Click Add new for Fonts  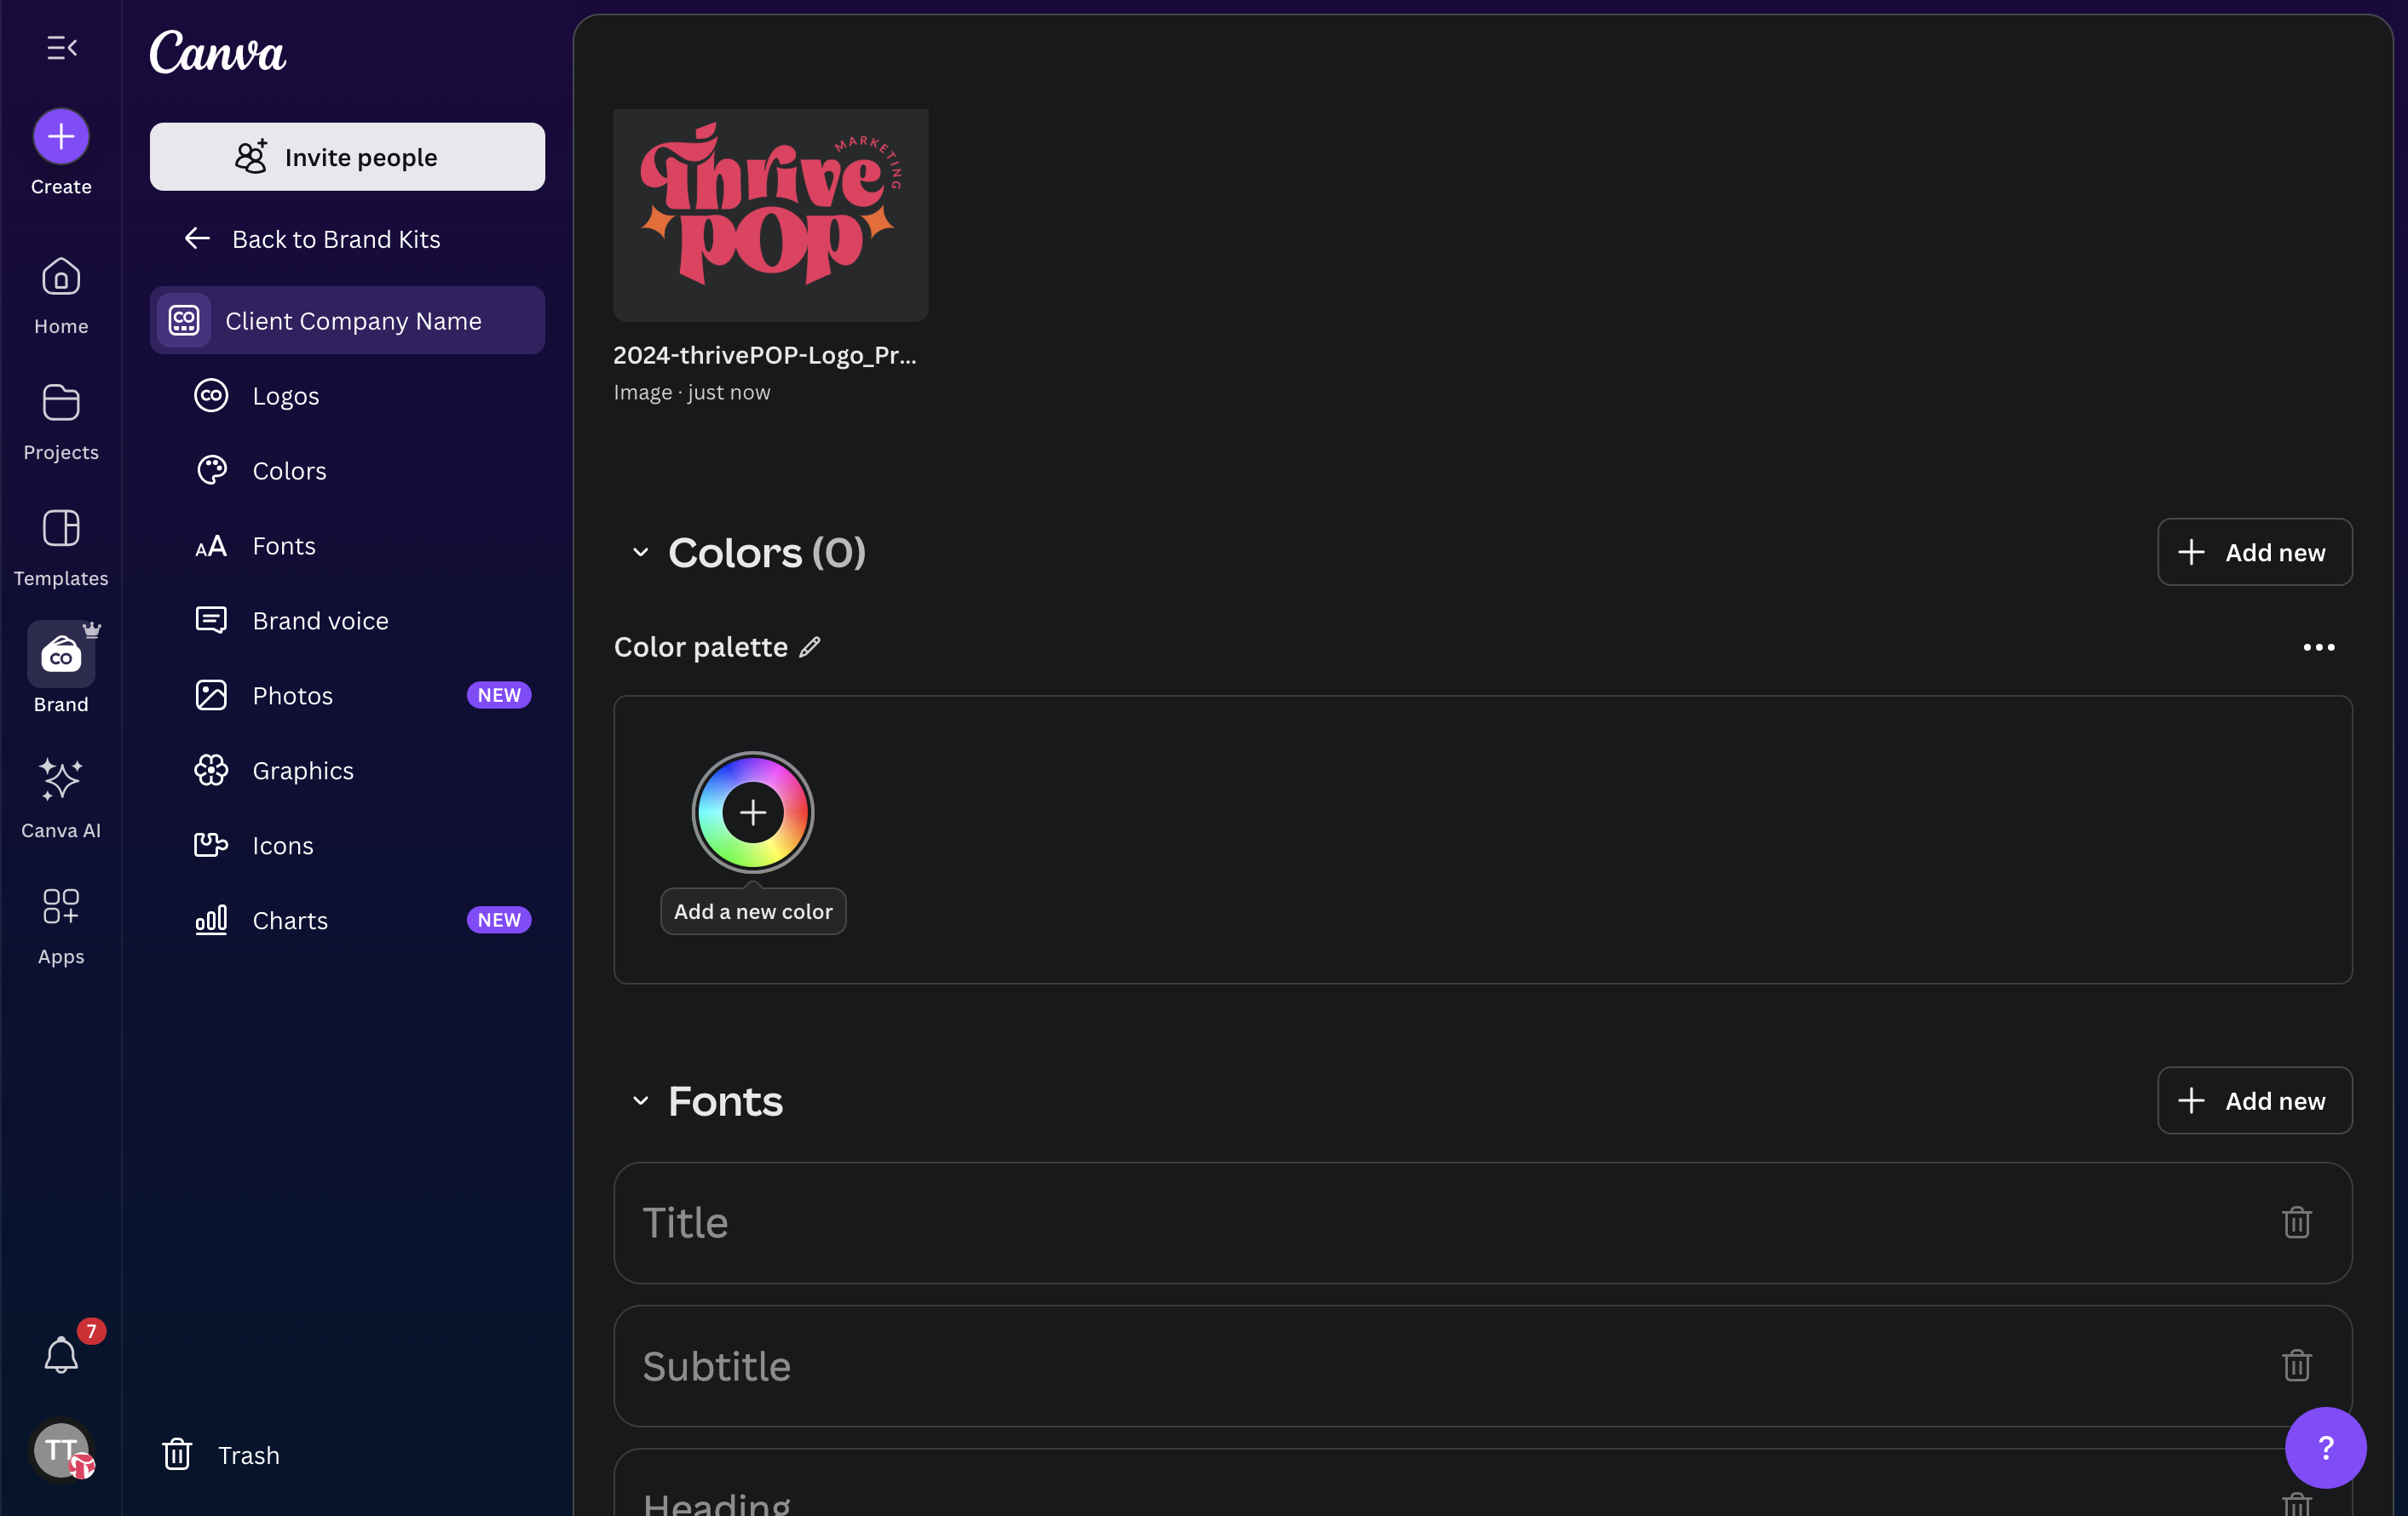[2254, 1100]
